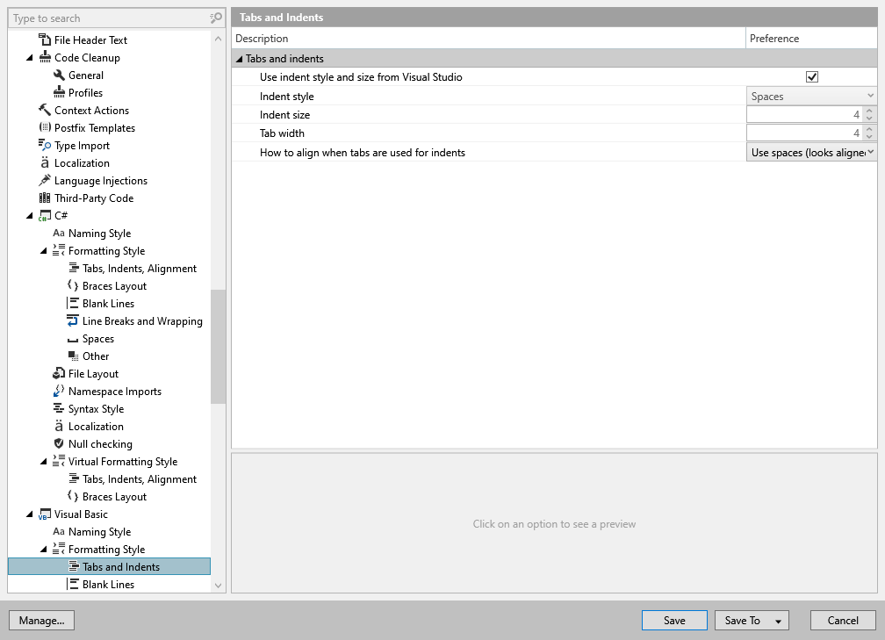
Task: Collapse the Tabs and indents section
Action: click(239, 58)
